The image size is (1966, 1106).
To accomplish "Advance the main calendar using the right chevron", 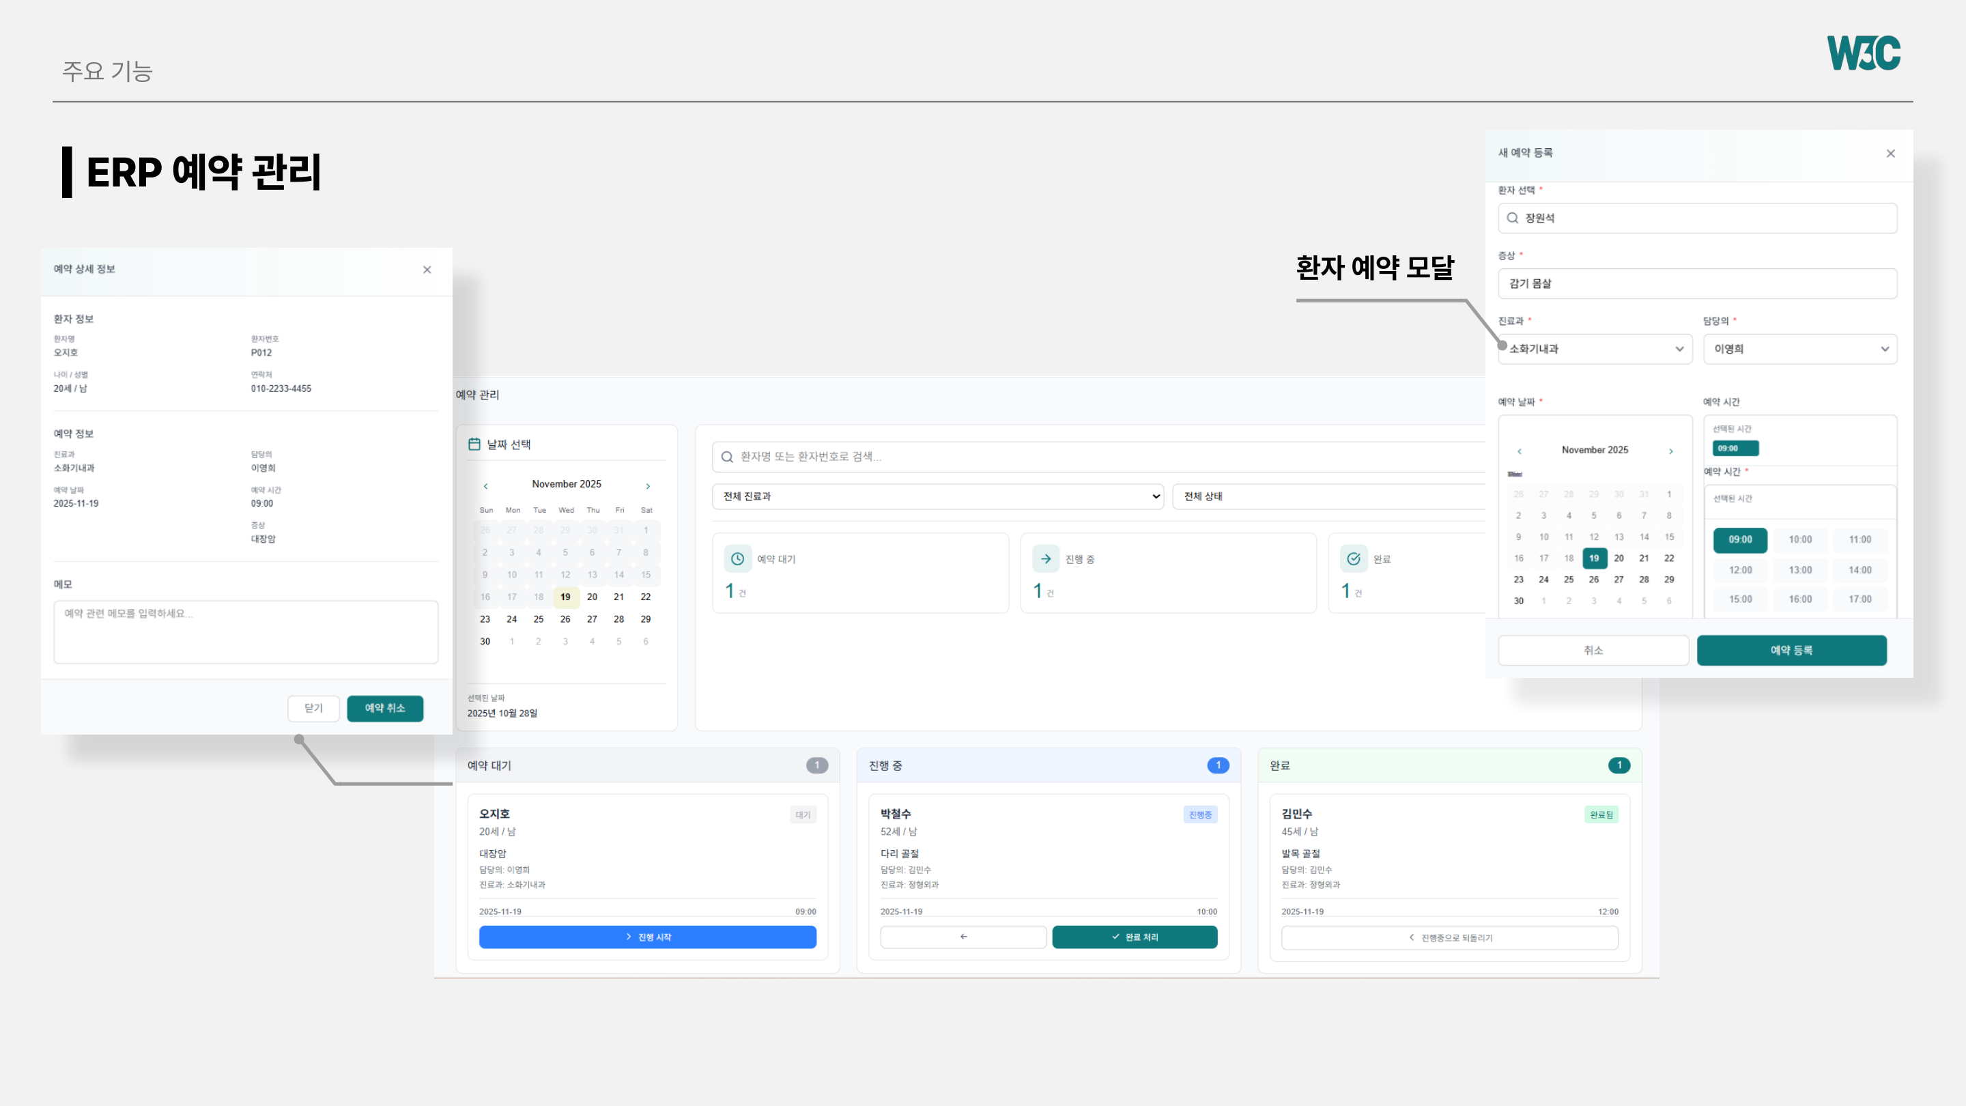I will click(x=648, y=485).
